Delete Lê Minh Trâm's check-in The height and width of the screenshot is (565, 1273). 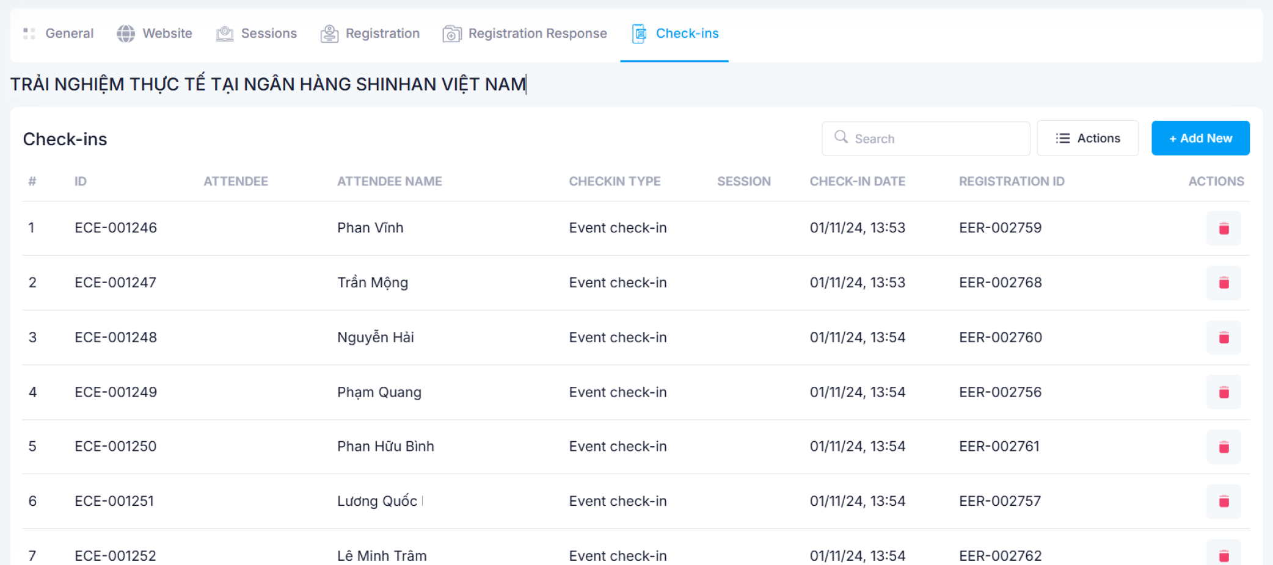(1223, 554)
